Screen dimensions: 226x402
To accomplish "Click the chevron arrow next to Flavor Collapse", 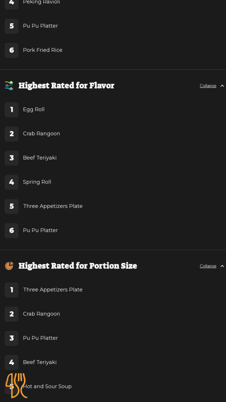I will (x=222, y=86).
